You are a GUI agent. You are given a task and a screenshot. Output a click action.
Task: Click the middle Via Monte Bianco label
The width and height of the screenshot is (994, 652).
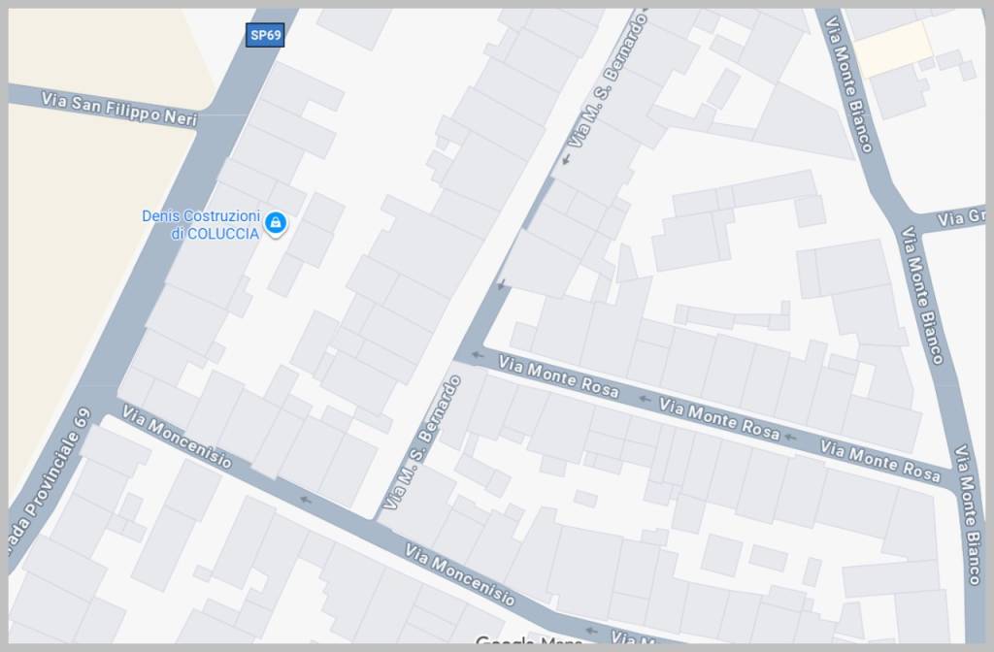(922, 295)
